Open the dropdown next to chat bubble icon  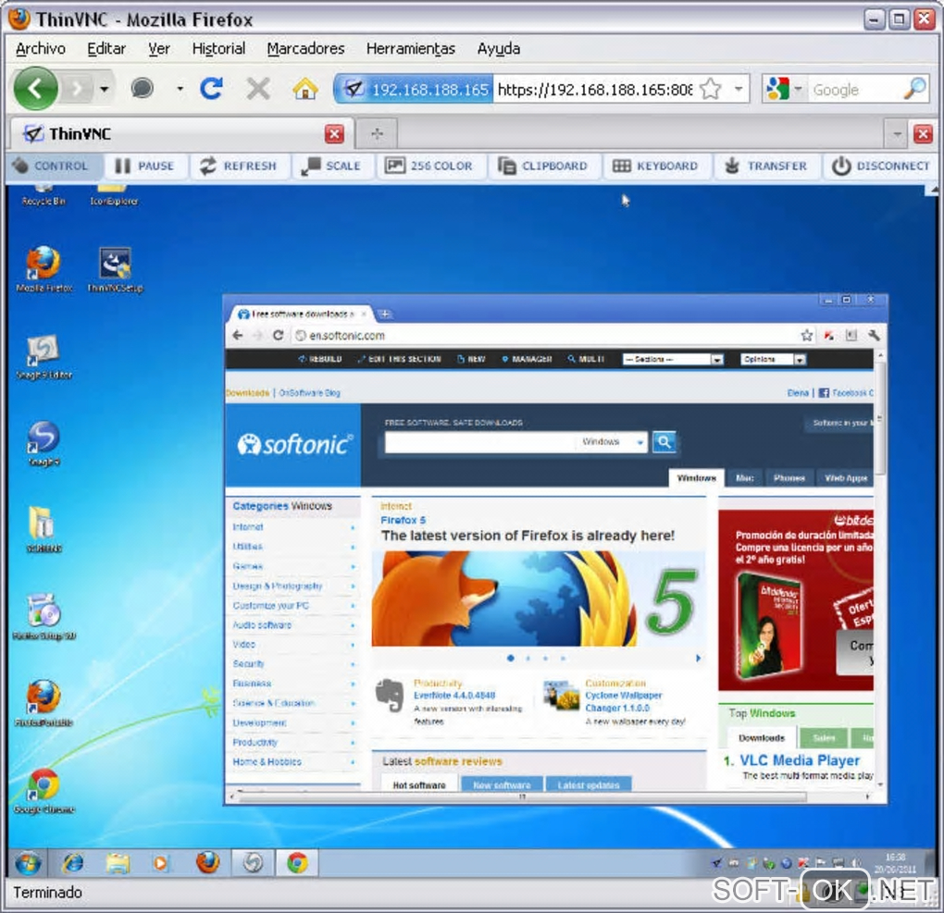pyautogui.click(x=180, y=89)
